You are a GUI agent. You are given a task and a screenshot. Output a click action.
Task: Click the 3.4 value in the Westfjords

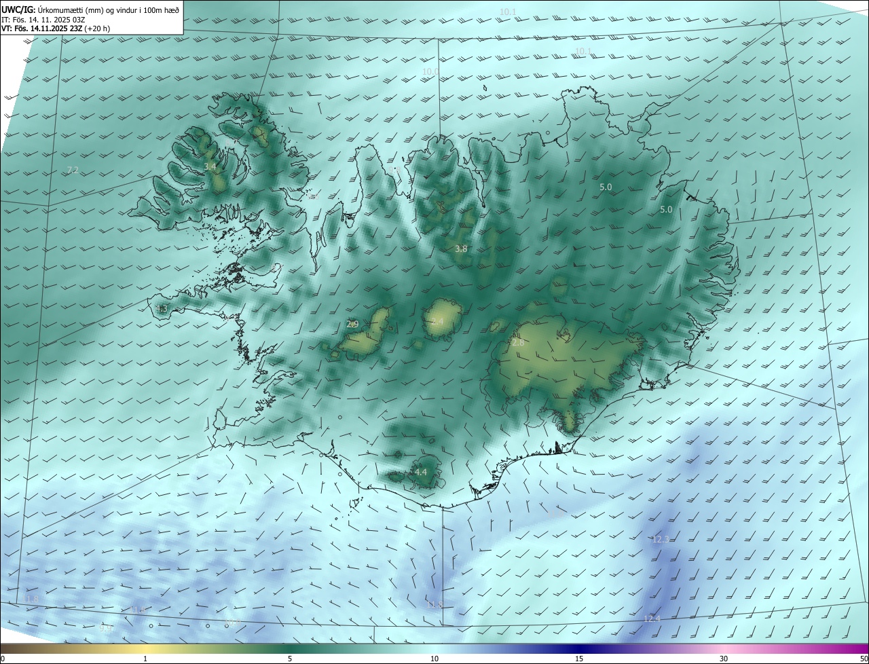coord(210,166)
